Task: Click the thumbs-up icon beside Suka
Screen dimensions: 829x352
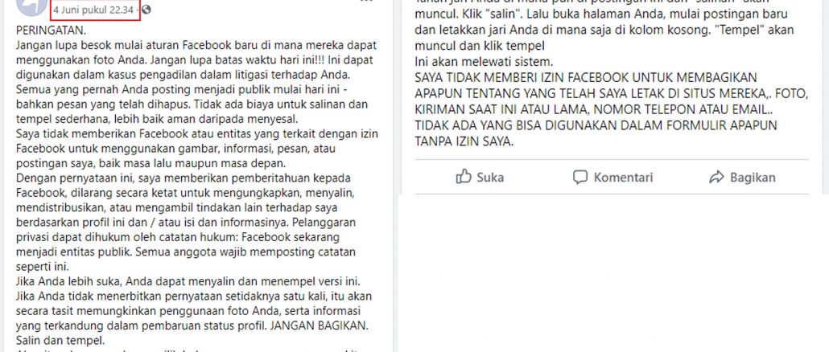Action: pyautogui.click(x=463, y=177)
